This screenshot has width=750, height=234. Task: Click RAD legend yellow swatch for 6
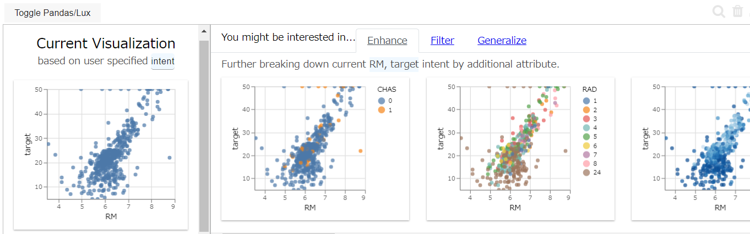[x=586, y=146]
